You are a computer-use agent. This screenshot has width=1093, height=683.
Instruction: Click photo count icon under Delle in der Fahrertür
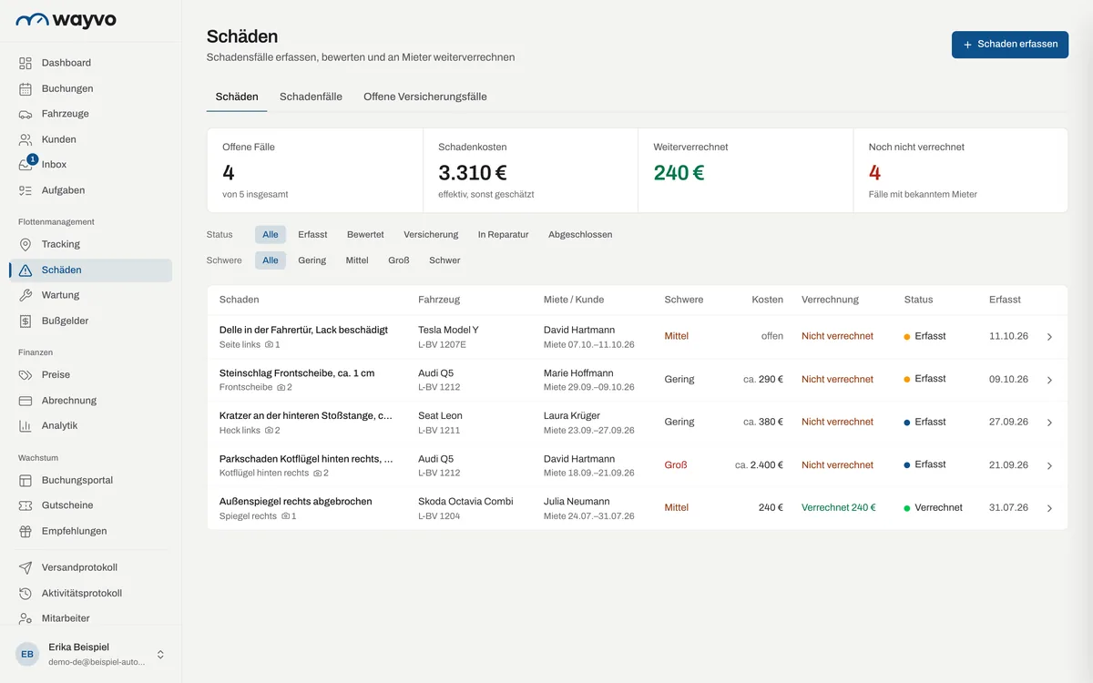coord(269,345)
